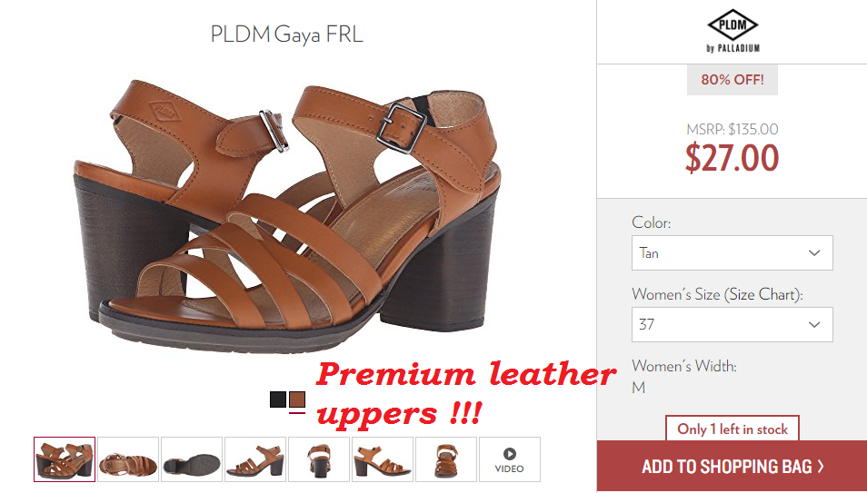
Task: Select the first thumbnail of sandal pair
Action: click(x=65, y=459)
